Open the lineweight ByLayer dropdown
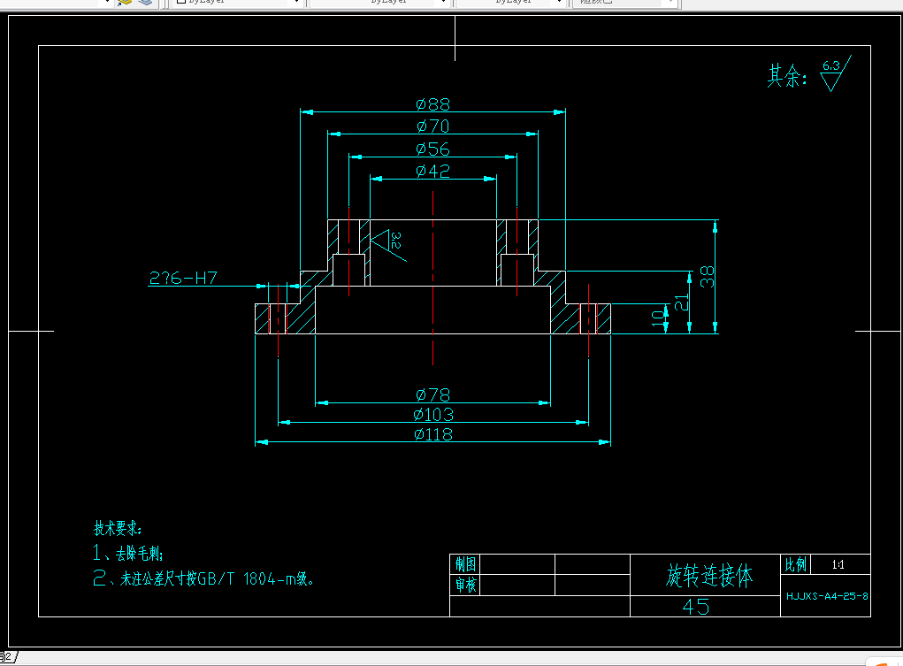903x666 pixels. 511,3
